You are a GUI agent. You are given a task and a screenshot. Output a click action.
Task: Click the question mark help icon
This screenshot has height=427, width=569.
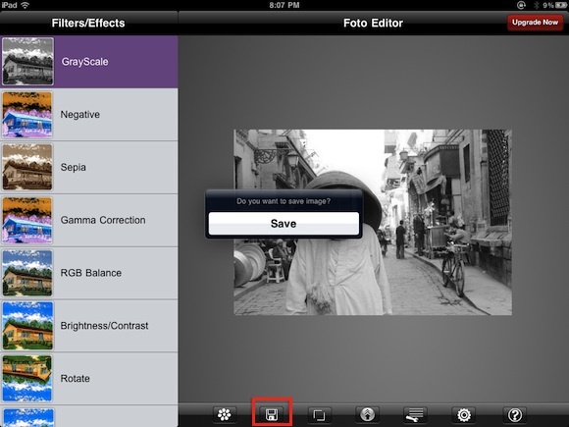click(515, 414)
